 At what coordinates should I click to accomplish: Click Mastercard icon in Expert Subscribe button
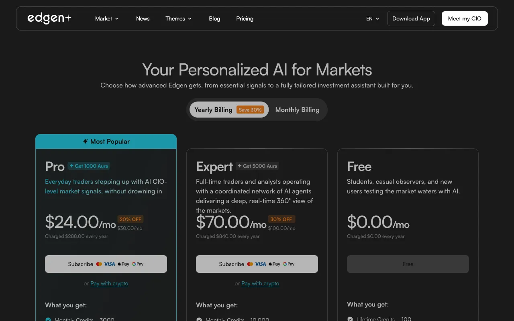pyautogui.click(x=250, y=264)
